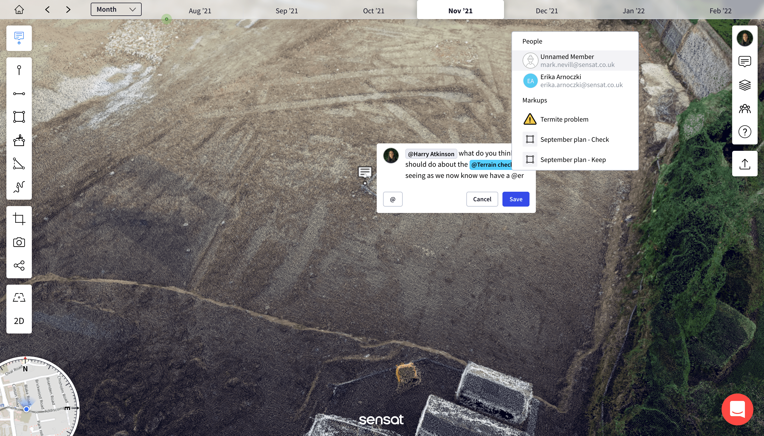Open the team members panel

[x=745, y=108]
